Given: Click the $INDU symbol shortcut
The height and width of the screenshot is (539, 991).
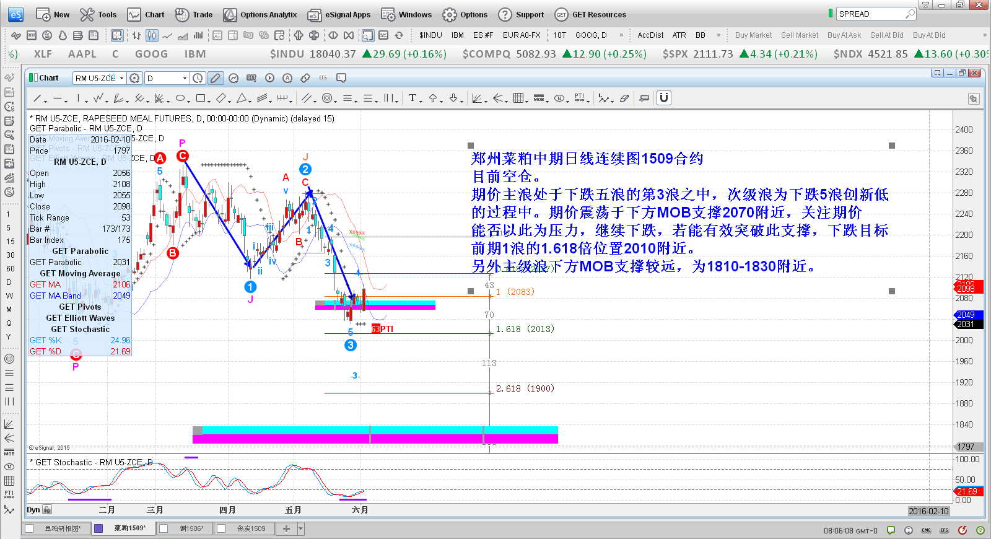Looking at the screenshot, I should (430, 35).
